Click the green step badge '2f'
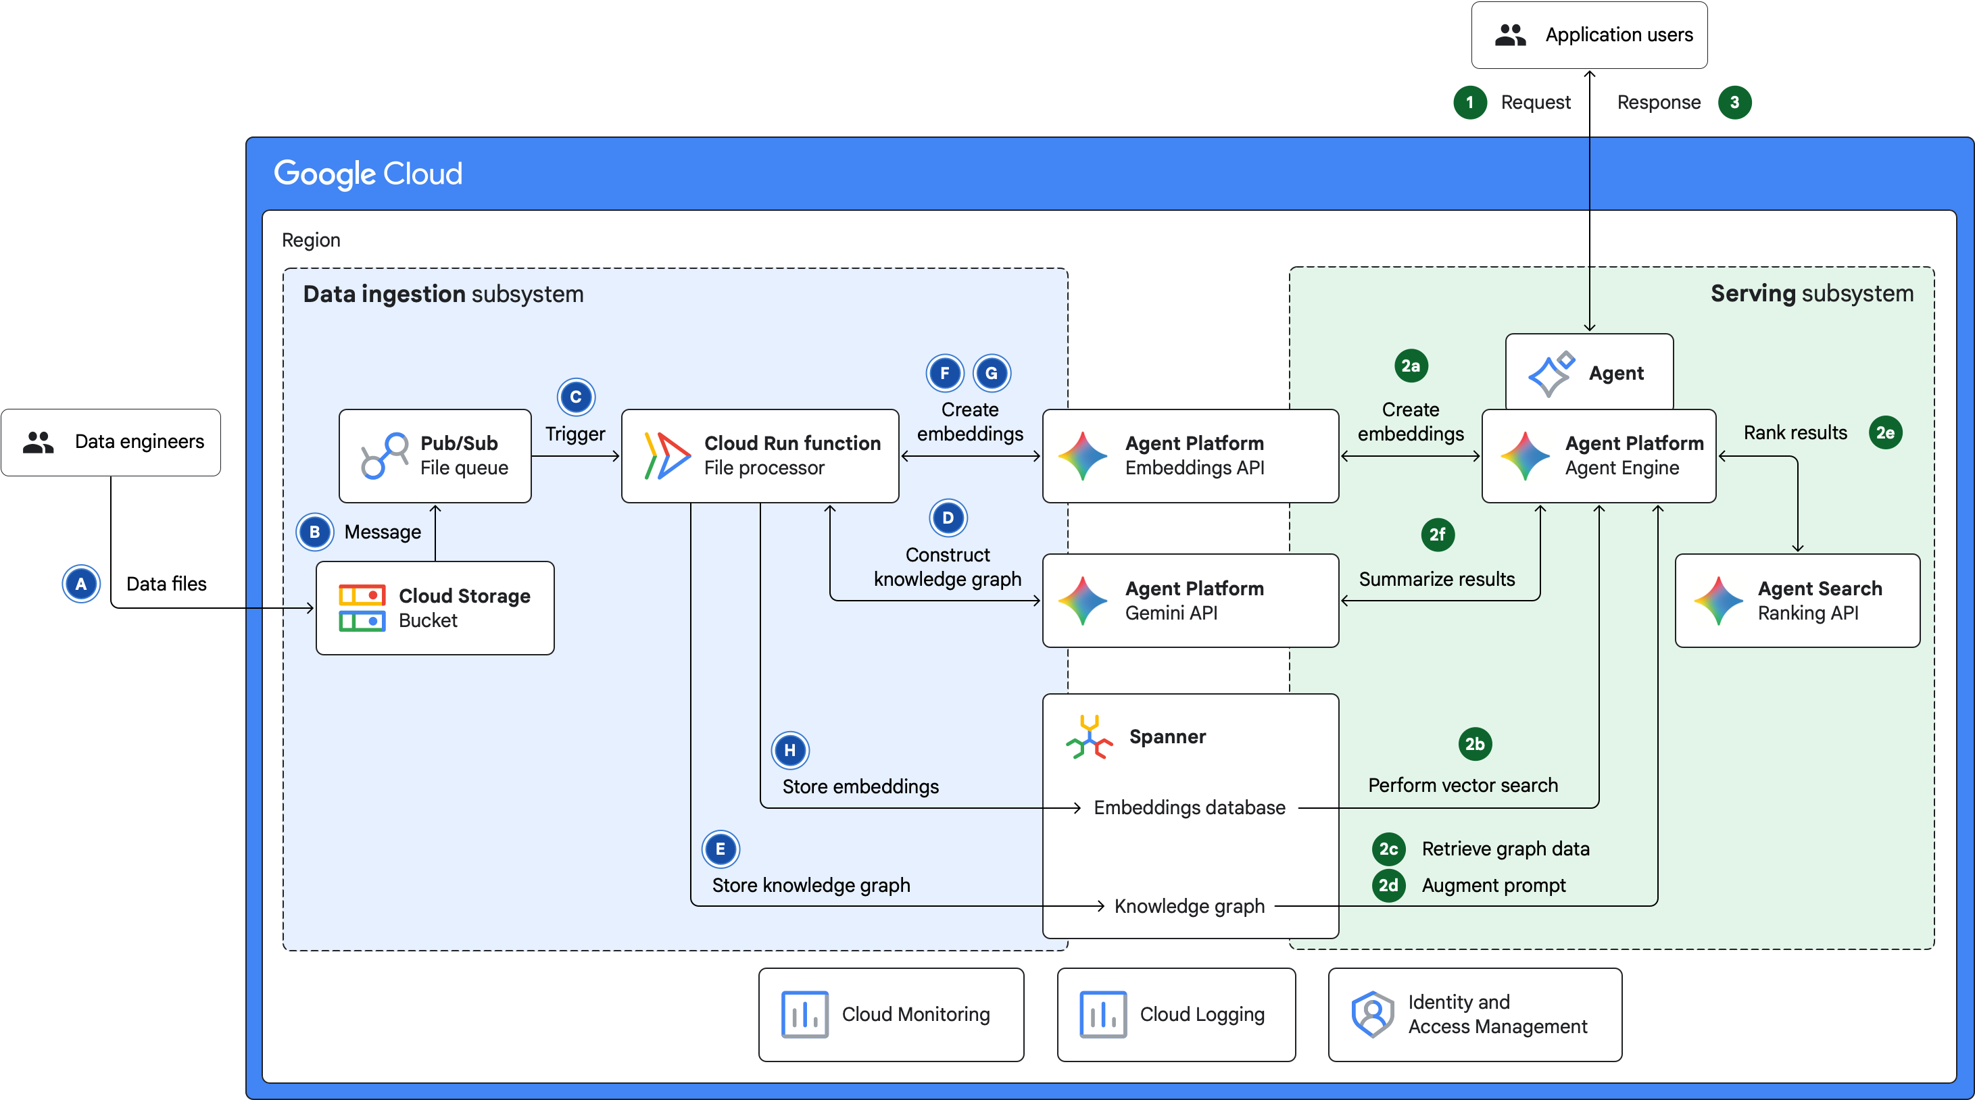This screenshot has height=1100, width=1975. 1438,535
